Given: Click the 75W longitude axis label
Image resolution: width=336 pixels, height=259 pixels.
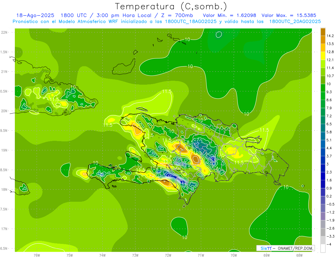Looking at the screenshot, I should (x=70, y=255).
